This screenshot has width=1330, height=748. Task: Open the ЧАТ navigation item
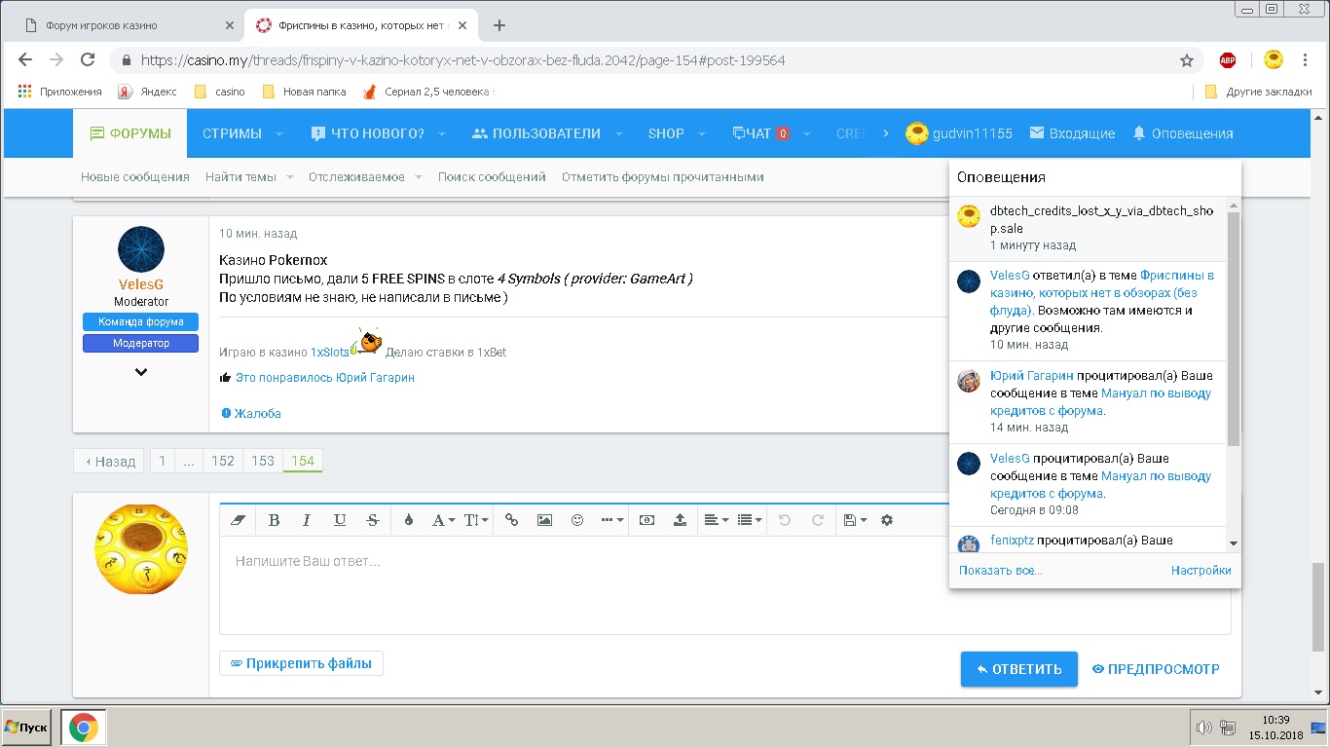point(760,133)
